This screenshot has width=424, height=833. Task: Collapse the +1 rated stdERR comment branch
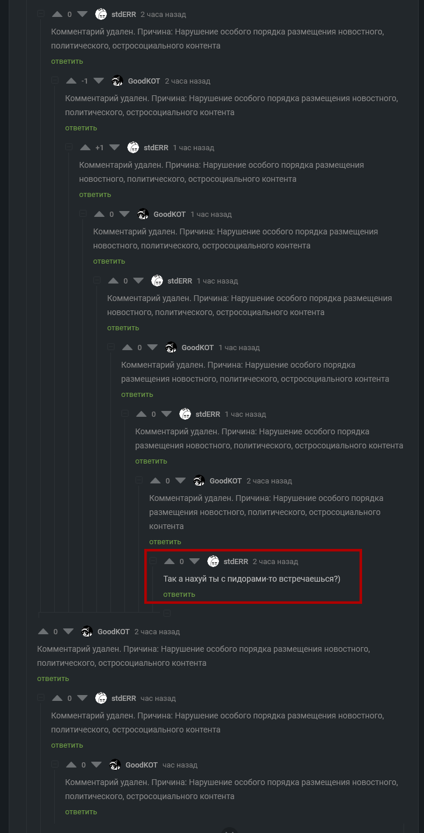pyautogui.click(x=69, y=147)
